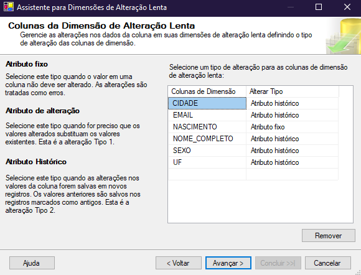Click the yellow database wizard graphic

tap(344, 36)
